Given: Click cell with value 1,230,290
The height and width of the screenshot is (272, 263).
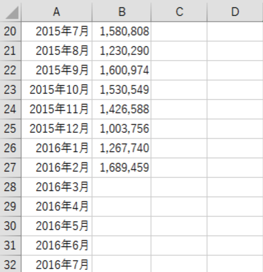Looking at the screenshot, I should pos(122,51).
